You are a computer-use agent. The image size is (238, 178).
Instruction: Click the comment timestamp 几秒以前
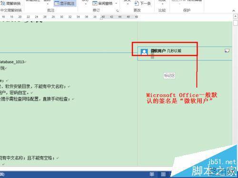(x=174, y=51)
